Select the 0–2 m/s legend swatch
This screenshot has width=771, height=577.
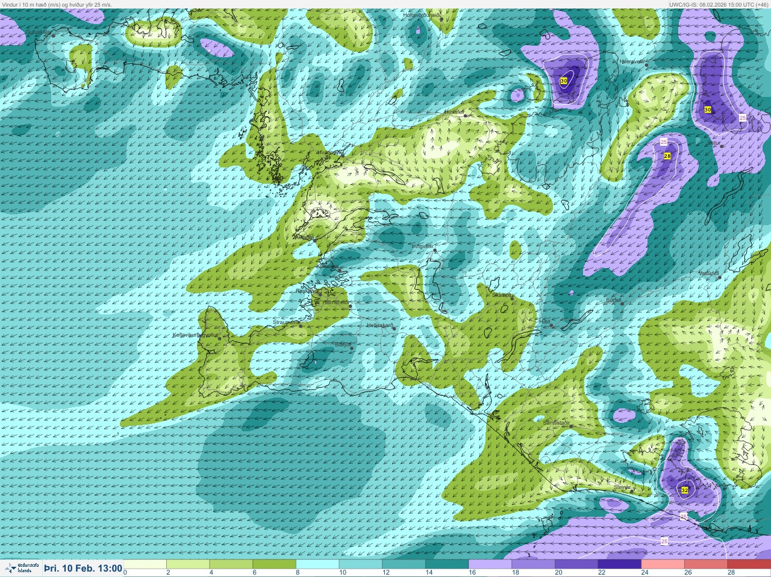point(145,564)
